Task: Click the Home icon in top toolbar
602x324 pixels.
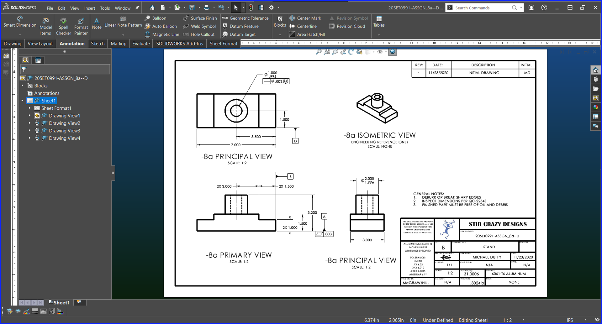Action: (152, 8)
